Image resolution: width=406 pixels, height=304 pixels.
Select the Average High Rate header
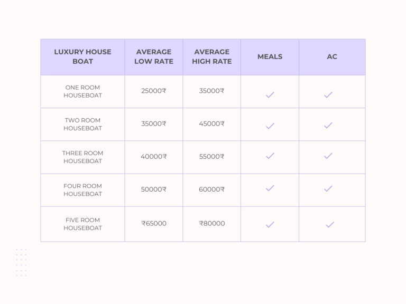click(212, 56)
